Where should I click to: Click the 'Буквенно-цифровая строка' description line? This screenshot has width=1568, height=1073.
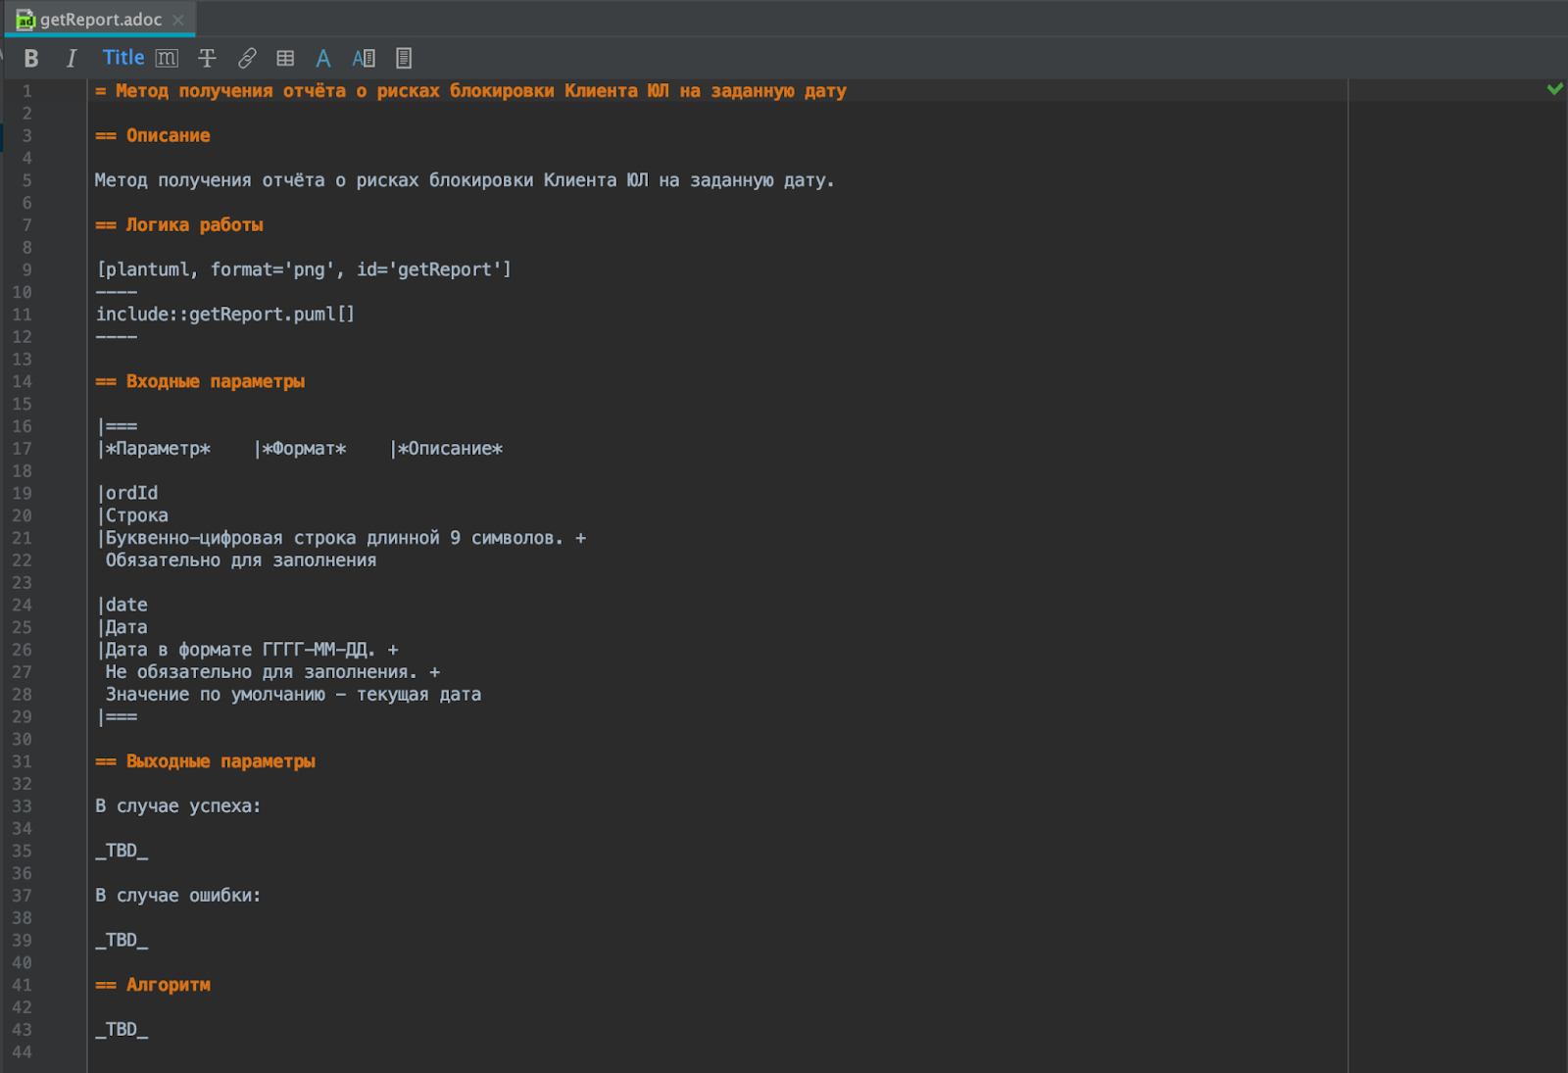pos(341,539)
